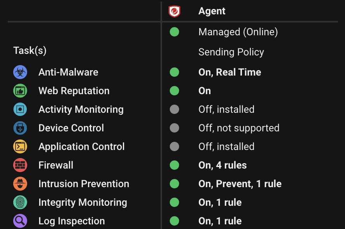Viewport: 345px width, 229px height.
Task: Click the Firewall brick wall icon
Action: click(20, 165)
